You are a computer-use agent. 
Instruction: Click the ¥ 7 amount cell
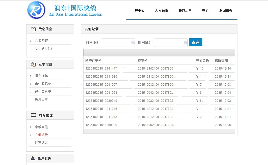(199, 84)
